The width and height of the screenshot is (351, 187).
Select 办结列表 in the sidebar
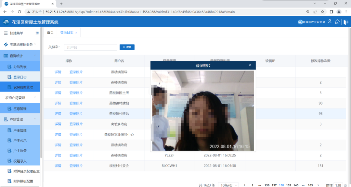tap(20, 67)
